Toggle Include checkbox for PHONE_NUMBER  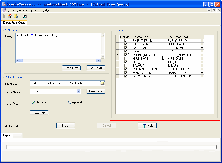click(126, 55)
